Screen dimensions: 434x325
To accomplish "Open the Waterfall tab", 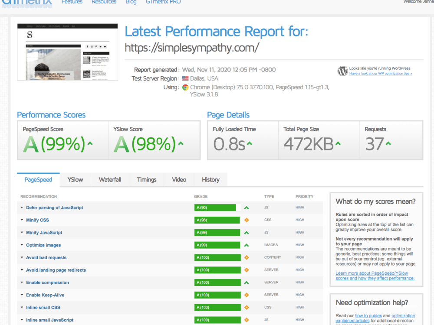I will pos(110,180).
